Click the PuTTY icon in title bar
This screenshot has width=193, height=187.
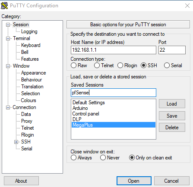[x=4, y=6]
